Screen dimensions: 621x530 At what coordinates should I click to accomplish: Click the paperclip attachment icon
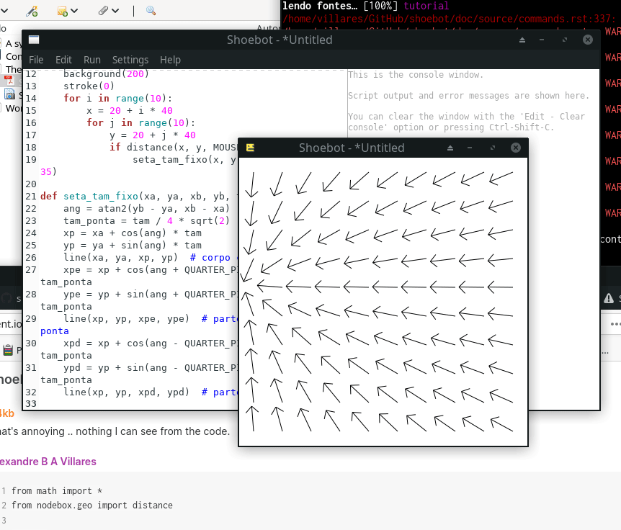[104, 11]
